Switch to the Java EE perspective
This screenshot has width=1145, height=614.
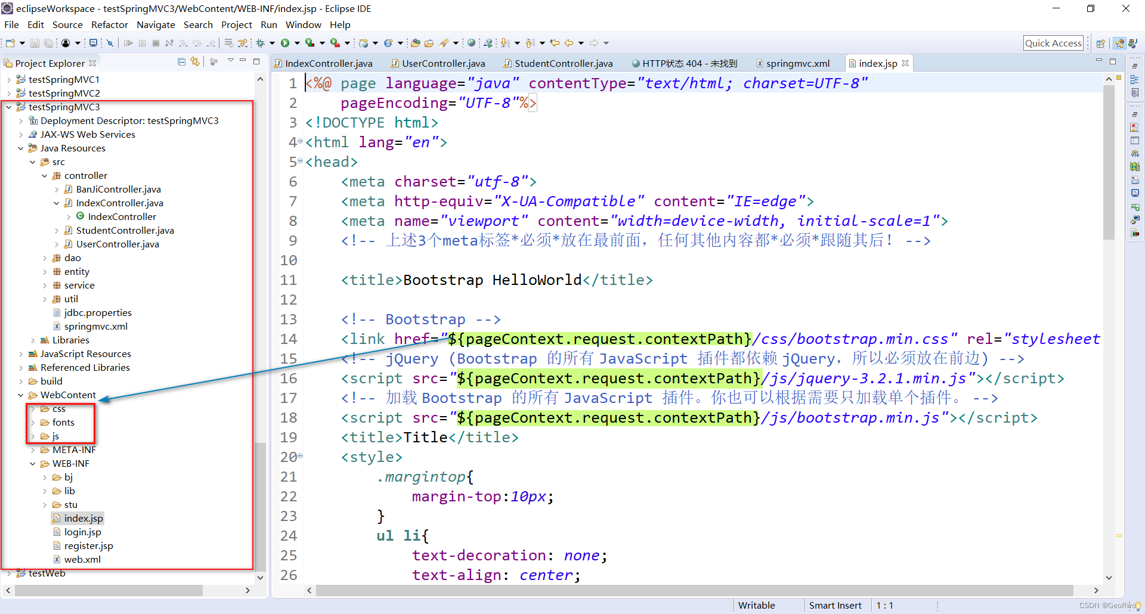coord(1119,43)
